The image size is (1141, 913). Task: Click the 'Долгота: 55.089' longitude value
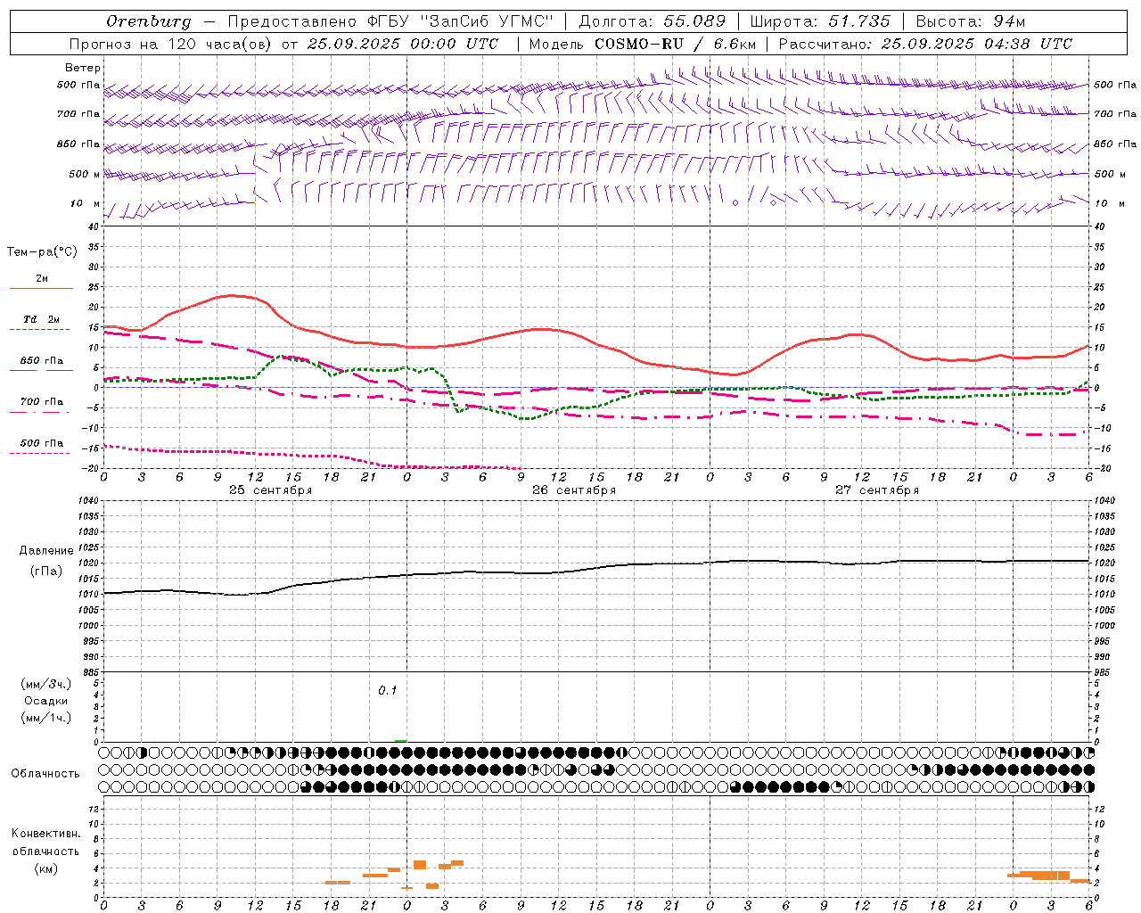click(x=652, y=21)
